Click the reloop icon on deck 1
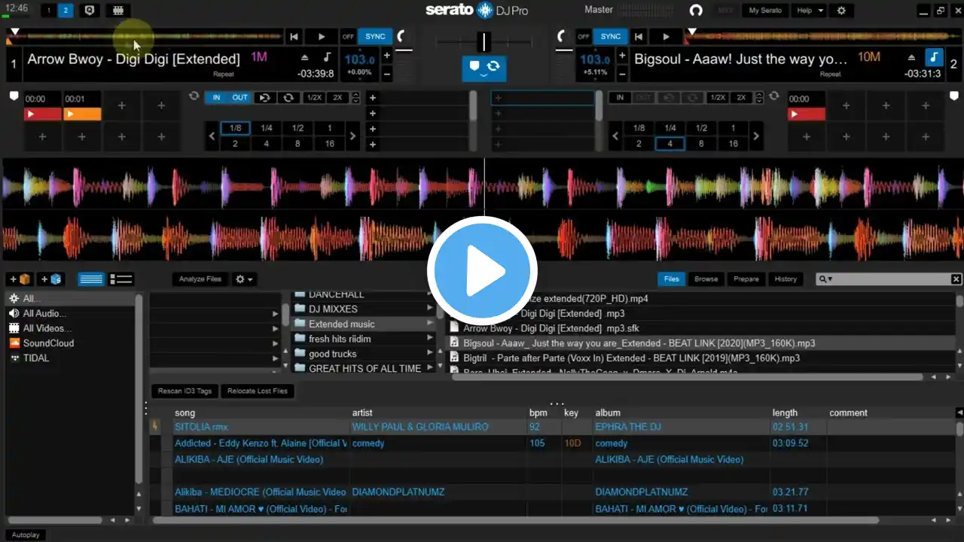This screenshot has width=964, height=542. (x=264, y=98)
